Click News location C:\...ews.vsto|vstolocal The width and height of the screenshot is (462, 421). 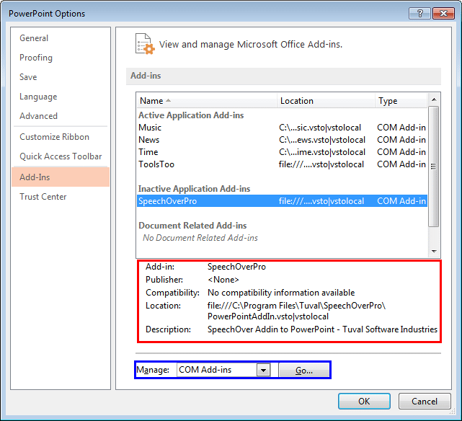point(322,140)
